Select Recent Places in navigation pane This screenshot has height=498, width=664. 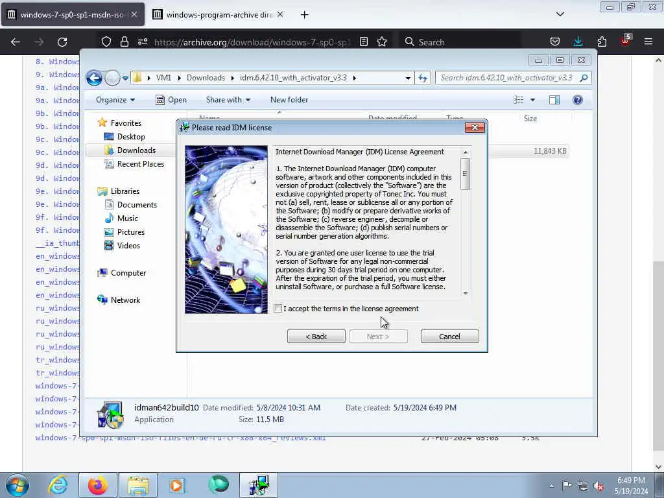pos(140,164)
